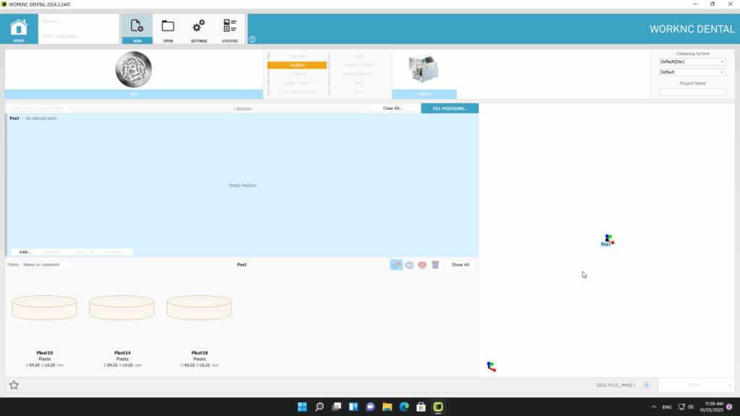Click the Clear All button
Image resolution: width=740 pixels, height=416 pixels.
[392, 108]
